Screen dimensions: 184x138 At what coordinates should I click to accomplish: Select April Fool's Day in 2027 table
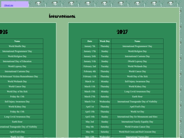[137, 107]
